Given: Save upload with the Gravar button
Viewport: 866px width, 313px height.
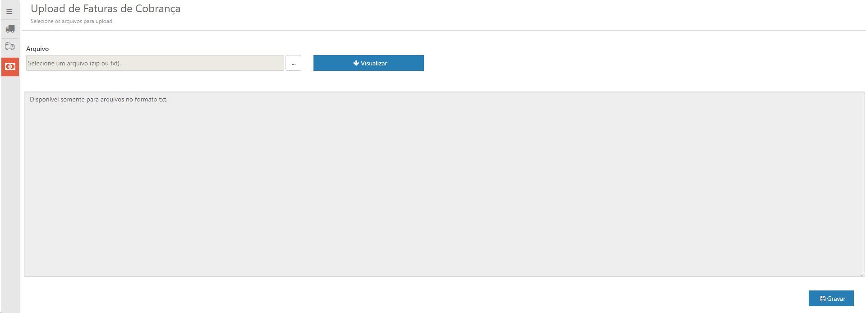Looking at the screenshot, I should point(831,299).
